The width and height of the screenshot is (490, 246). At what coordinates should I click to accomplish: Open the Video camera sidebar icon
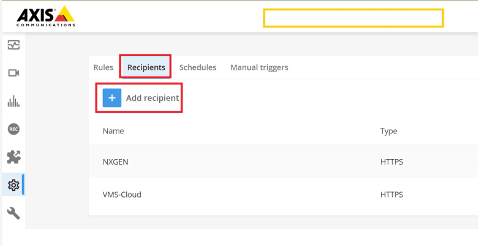click(13, 73)
